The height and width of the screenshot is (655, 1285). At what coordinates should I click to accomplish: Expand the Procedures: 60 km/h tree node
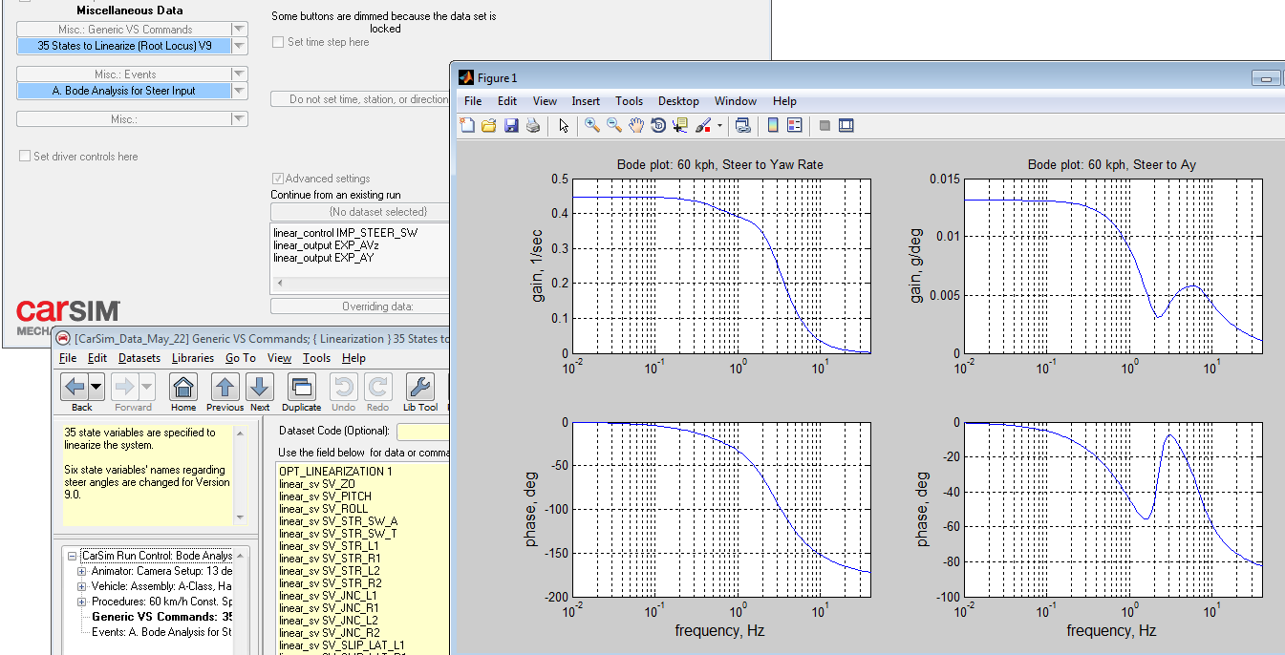82,602
